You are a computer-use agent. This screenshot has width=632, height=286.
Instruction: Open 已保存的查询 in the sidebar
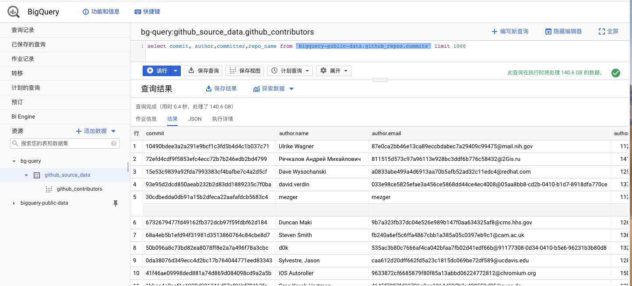(x=28, y=45)
